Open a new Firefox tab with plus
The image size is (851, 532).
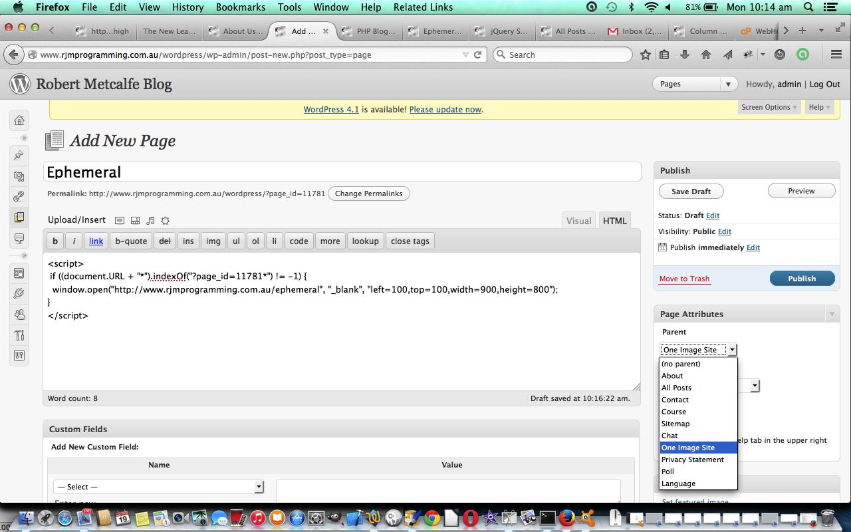pyautogui.click(x=802, y=31)
